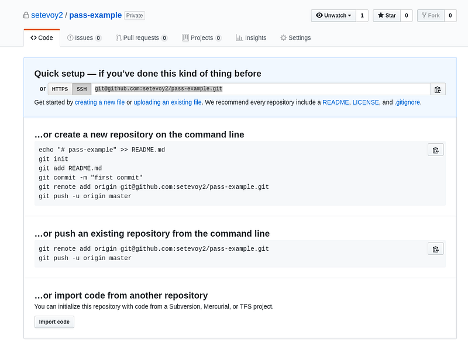Click the 'Quick setup' heading
The image size is (468, 349).
coord(148,74)
